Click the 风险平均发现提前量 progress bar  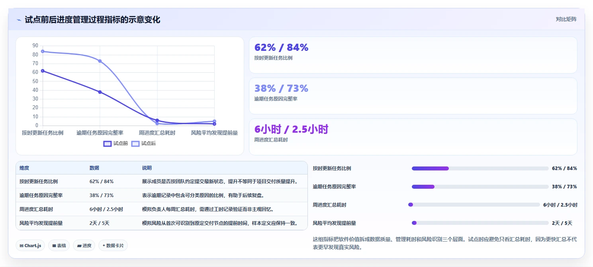(480, 223)
